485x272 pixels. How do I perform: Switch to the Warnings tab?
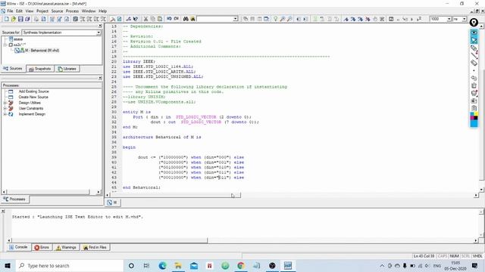[66, 247]
